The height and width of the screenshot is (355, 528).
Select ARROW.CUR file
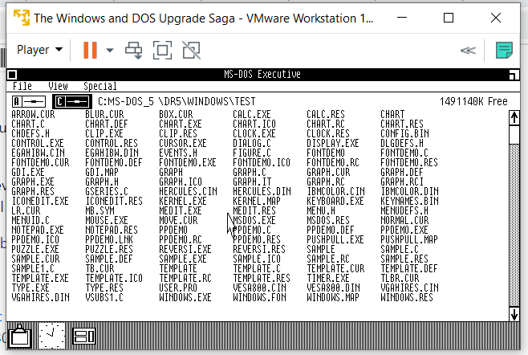pyautogui.click(x=33, y=114)
